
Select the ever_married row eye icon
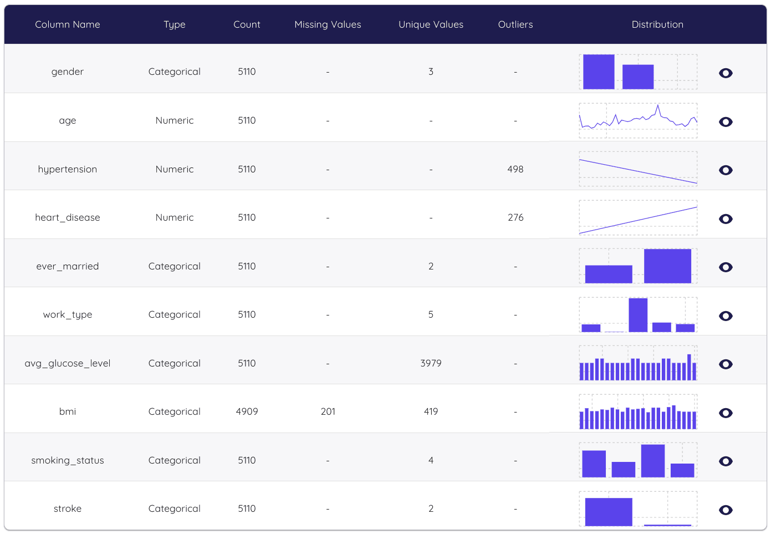click(726, 267)
